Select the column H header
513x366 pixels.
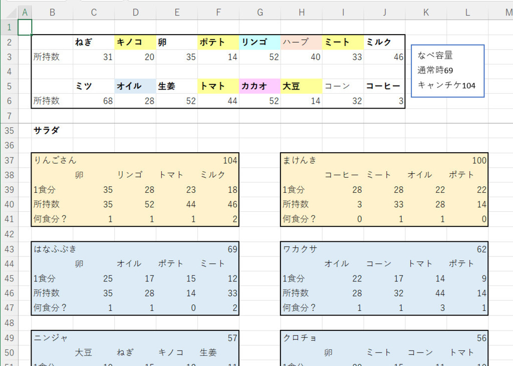coord(301,12)
